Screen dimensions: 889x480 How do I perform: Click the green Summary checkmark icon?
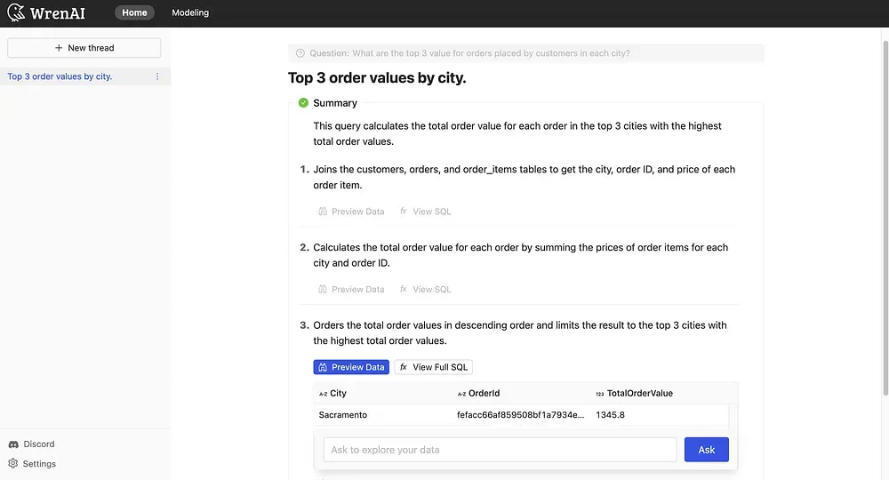click(303, 103)
